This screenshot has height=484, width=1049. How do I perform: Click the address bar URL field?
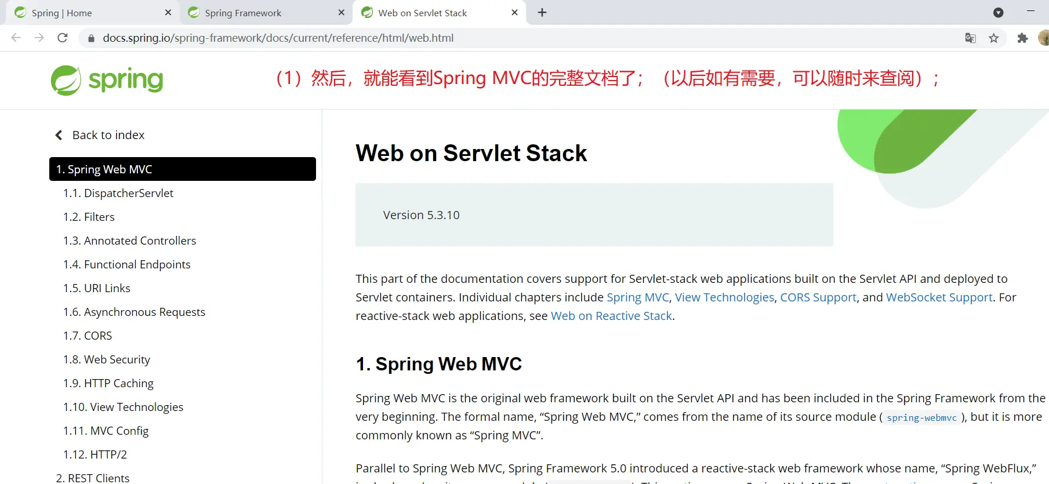pos(278,38)
